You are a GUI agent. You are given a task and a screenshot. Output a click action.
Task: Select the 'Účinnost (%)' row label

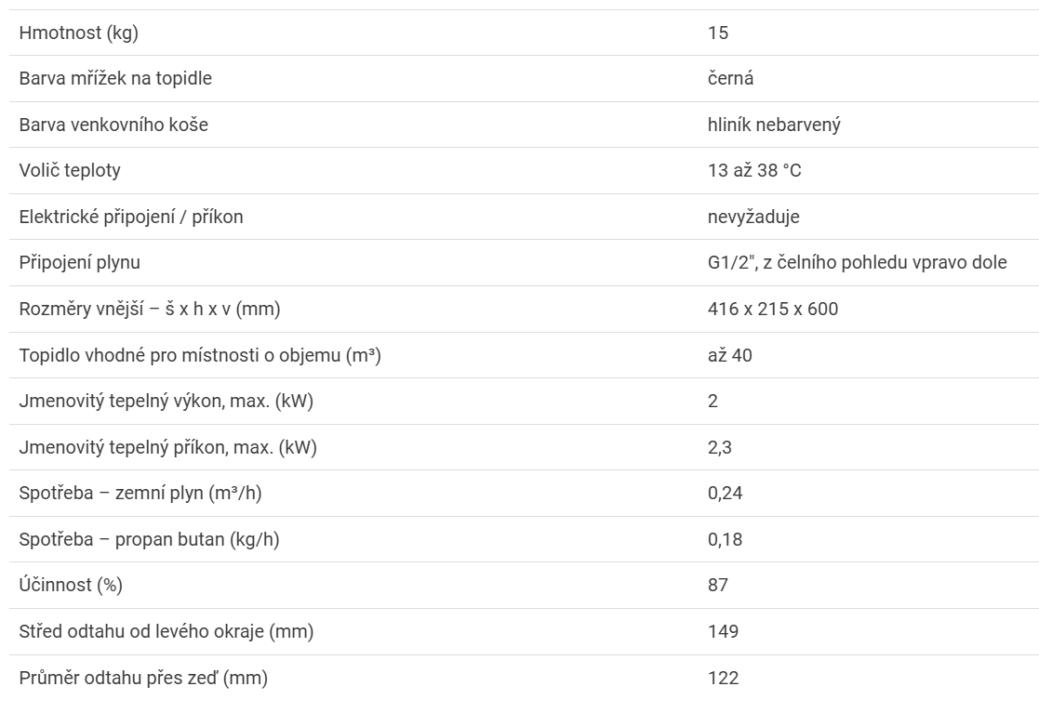pos(71,585)
